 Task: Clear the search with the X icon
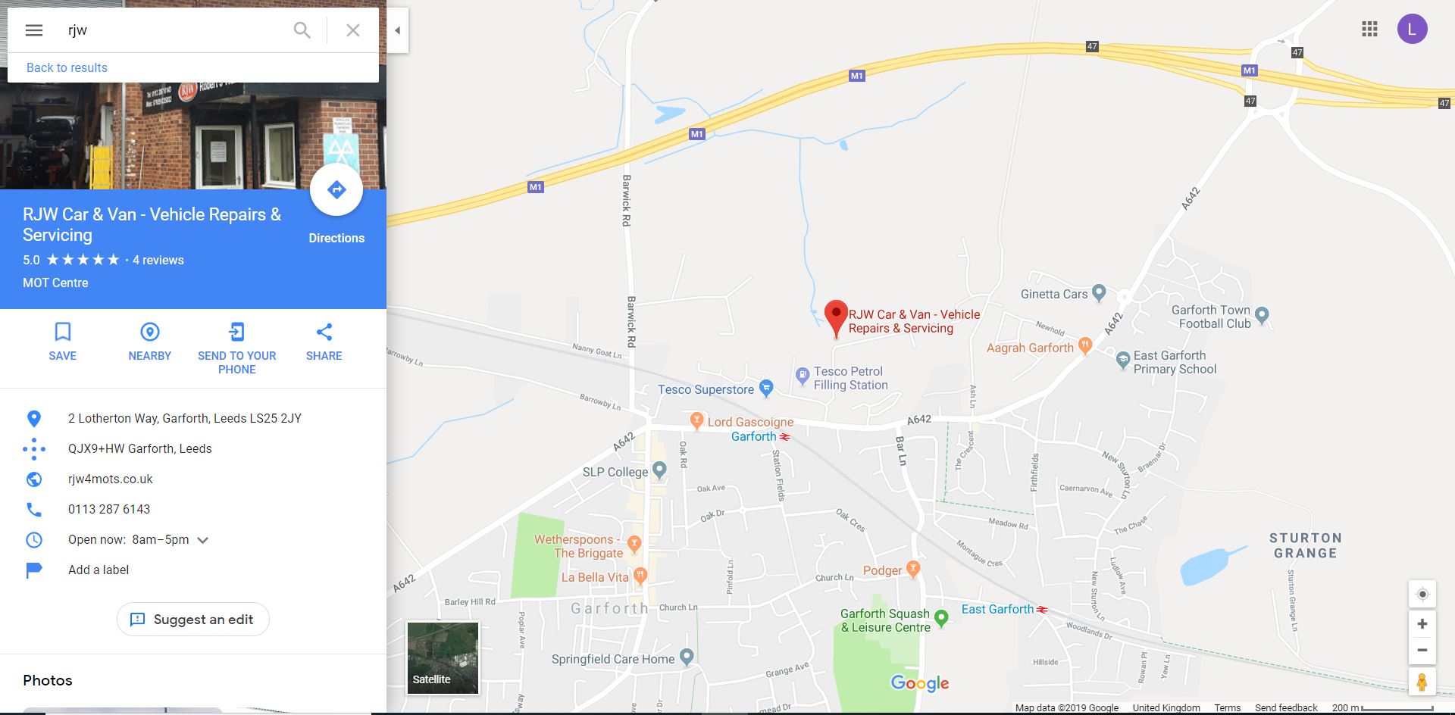tap(353, 30)
